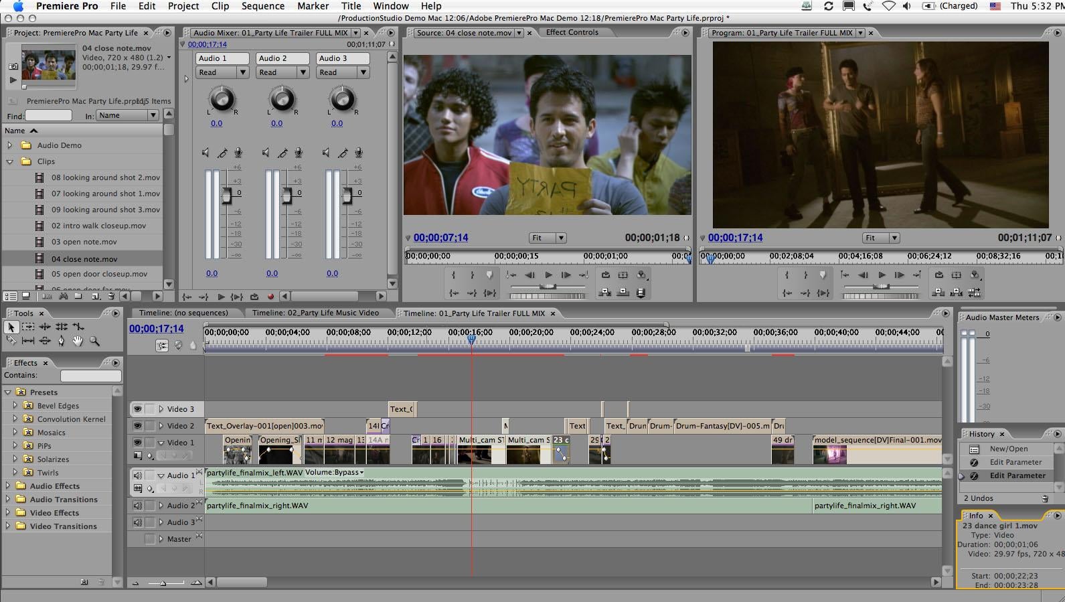This screenshot has width=1065, height=602.
Task: Click the Audio 2 pan knob
Action: click(x=282, y=100)
